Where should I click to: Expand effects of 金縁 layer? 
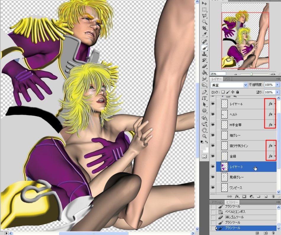275,156
